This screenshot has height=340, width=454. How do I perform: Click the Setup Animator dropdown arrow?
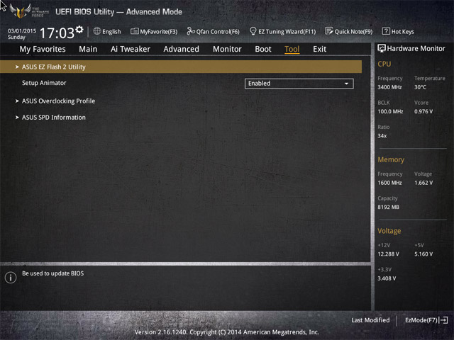346,84
